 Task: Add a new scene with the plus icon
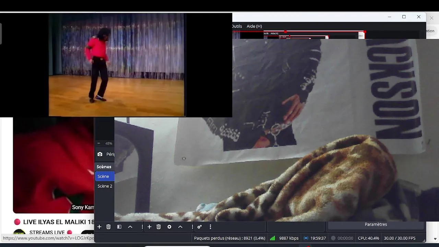pyautogui.click(x=99, y=227)
